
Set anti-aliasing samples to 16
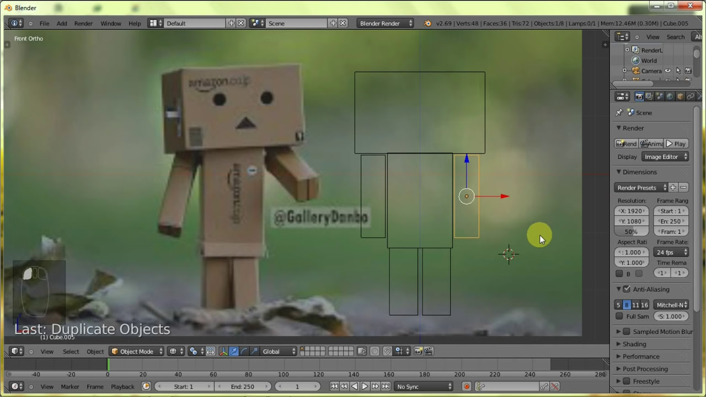point(644,305)
